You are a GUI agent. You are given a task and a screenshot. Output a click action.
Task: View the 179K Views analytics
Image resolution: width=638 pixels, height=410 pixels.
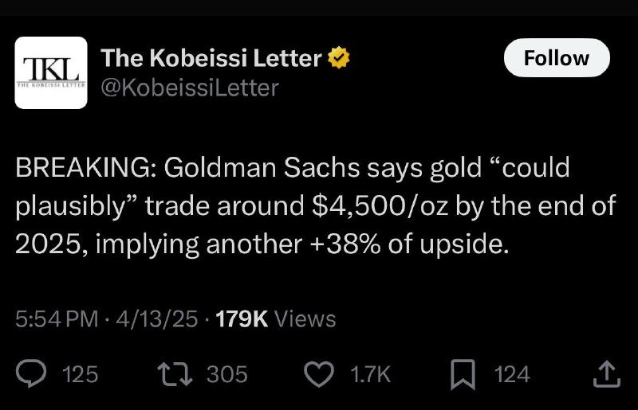pos(275,318)
